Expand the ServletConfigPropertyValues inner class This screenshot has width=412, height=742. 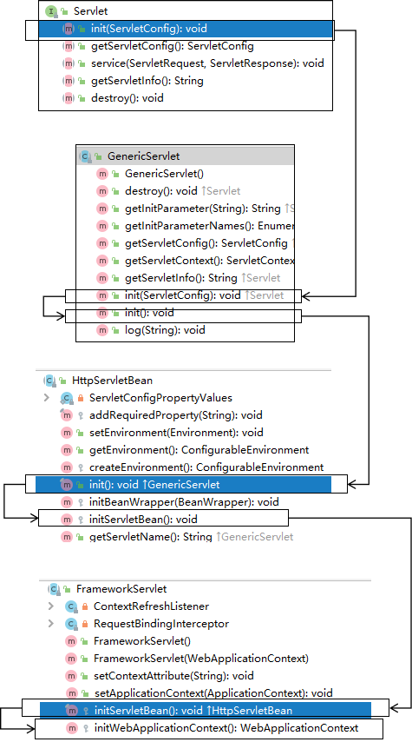click(47, 398)
